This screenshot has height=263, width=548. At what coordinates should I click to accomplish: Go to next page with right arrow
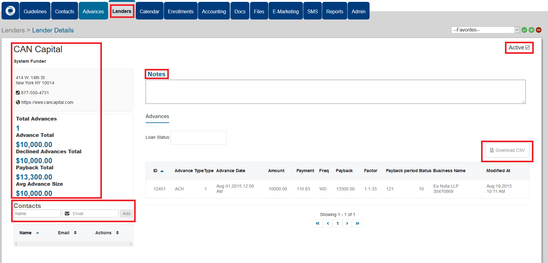[x=347, y=223]
